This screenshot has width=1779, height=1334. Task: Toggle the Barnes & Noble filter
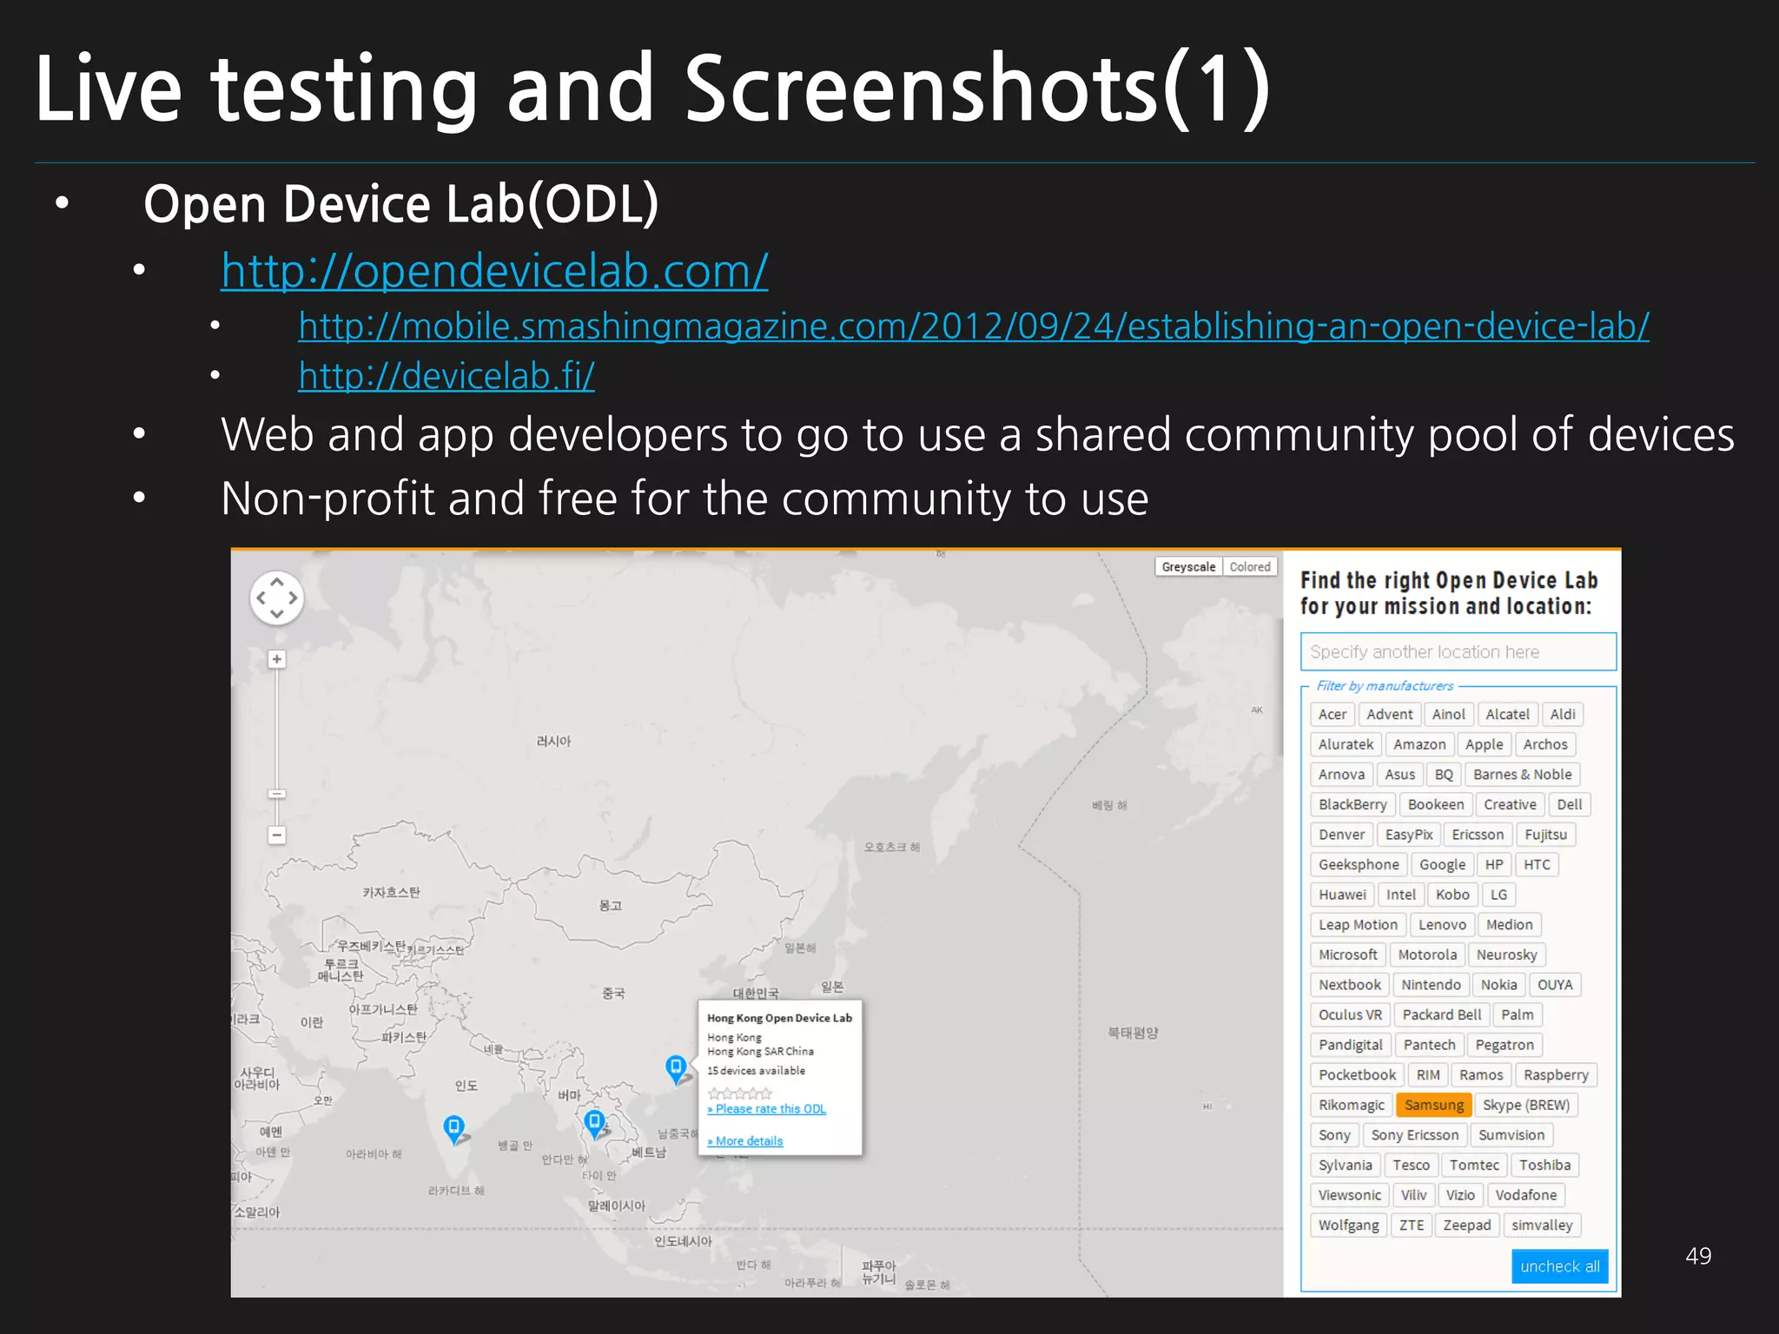[x=1522, y=775]
